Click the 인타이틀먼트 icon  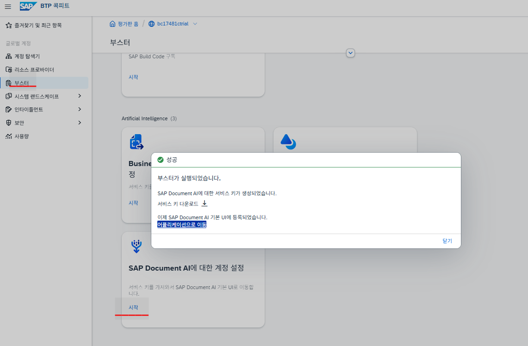(9, 109)
